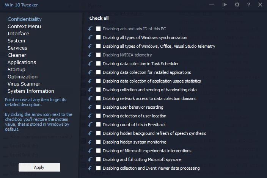Click restore arrow beside Microsoft spyware option
Viewport: 267px width, 178px height.
click(90, 159)
